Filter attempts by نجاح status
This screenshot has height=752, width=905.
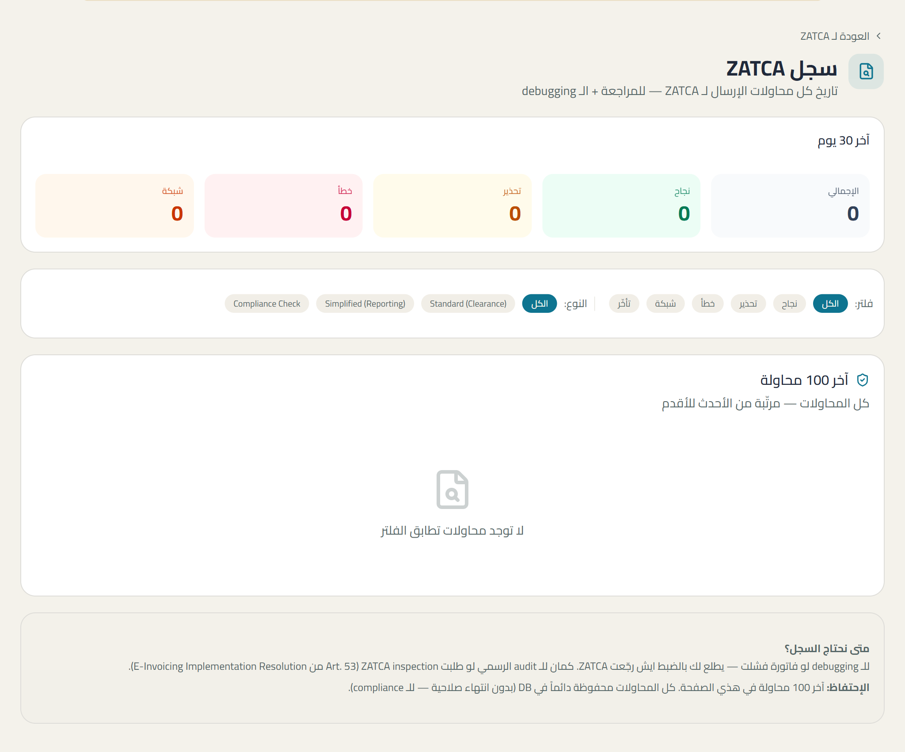point(790,304)
